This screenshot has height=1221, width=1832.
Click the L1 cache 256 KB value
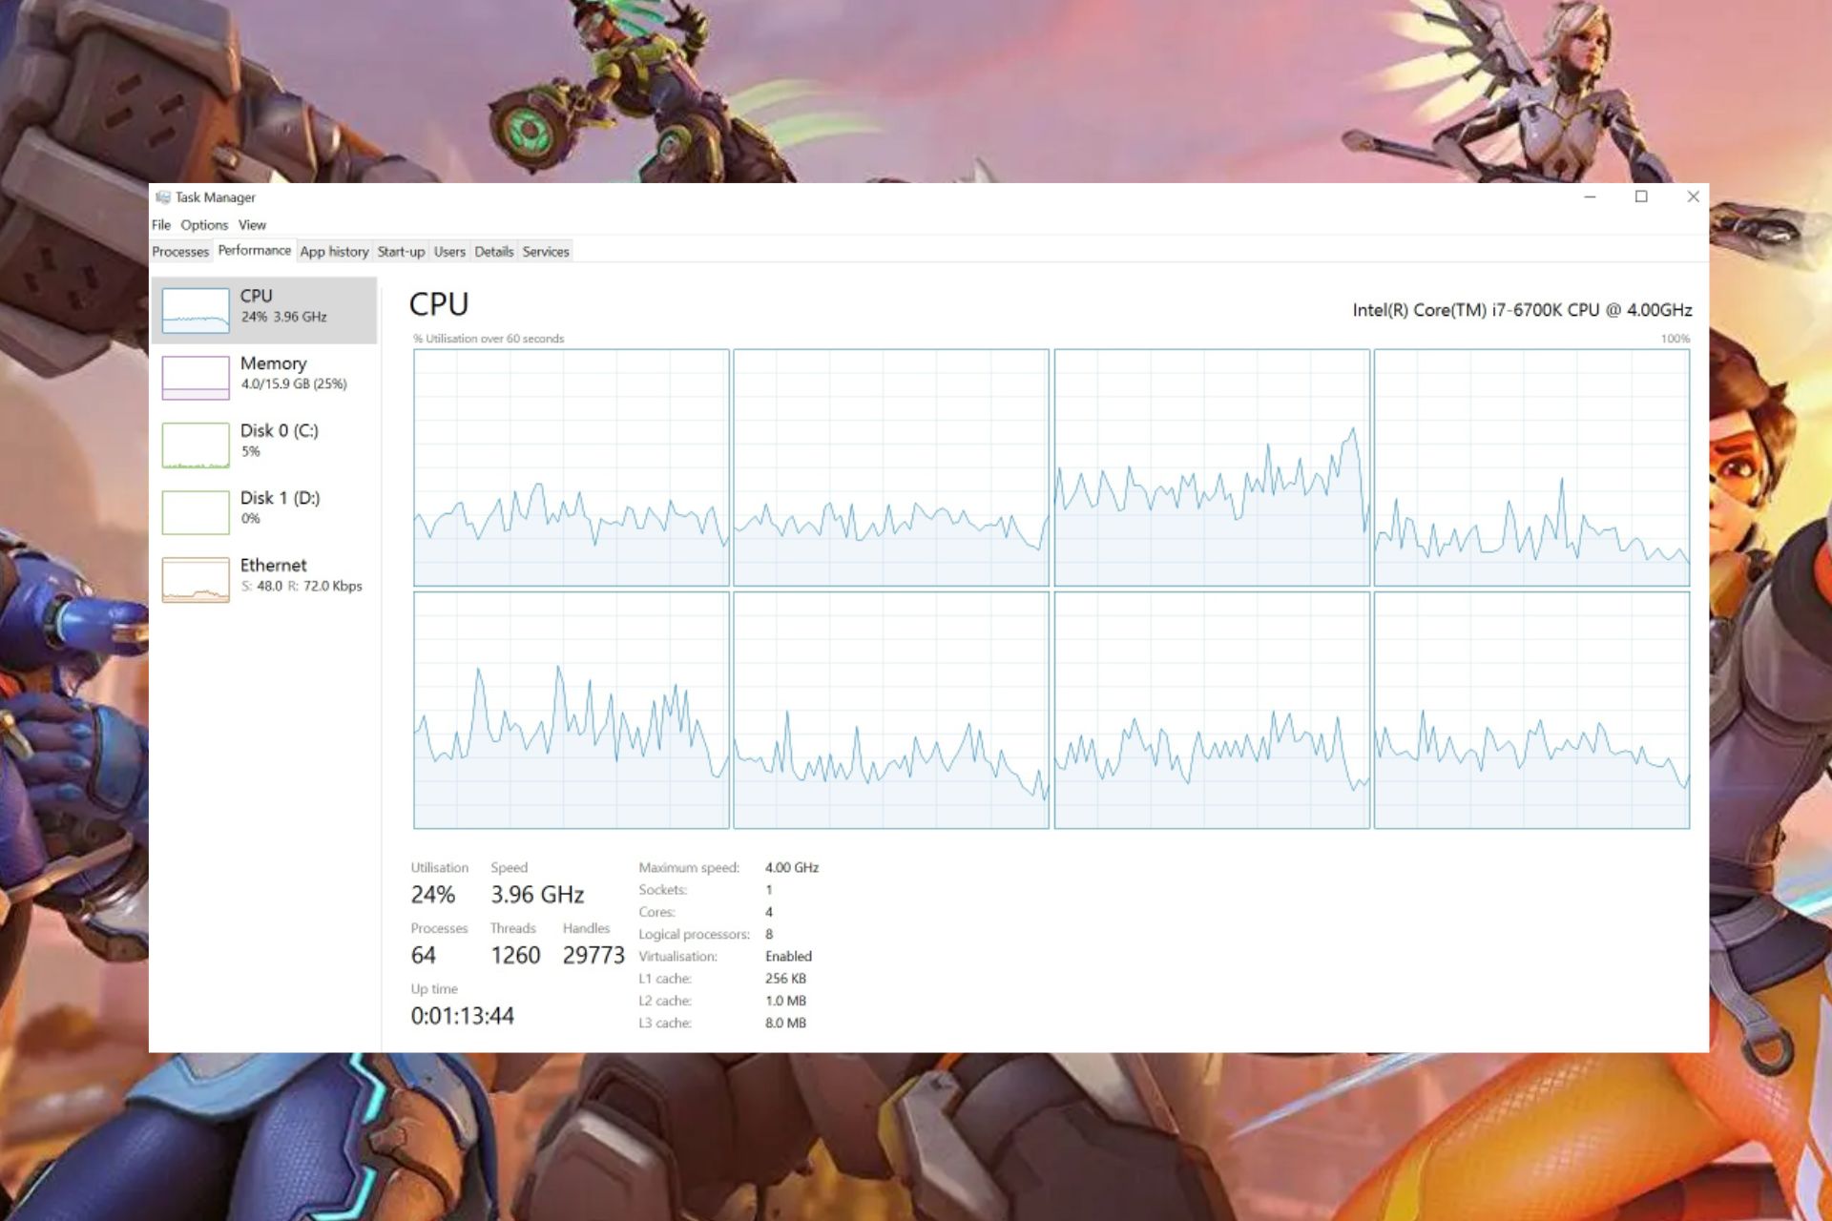pos(785,979)
